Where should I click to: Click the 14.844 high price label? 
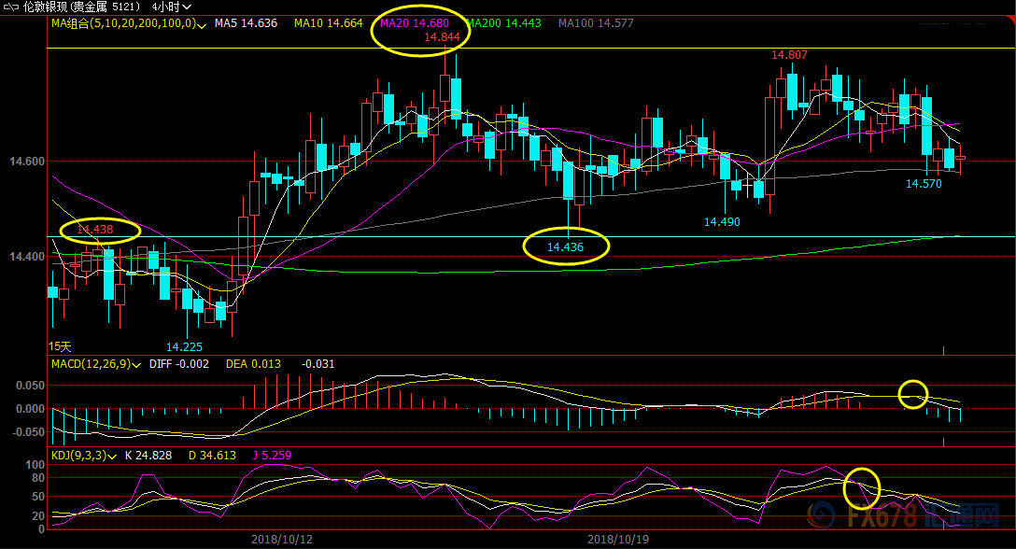(x=442, y=37)
